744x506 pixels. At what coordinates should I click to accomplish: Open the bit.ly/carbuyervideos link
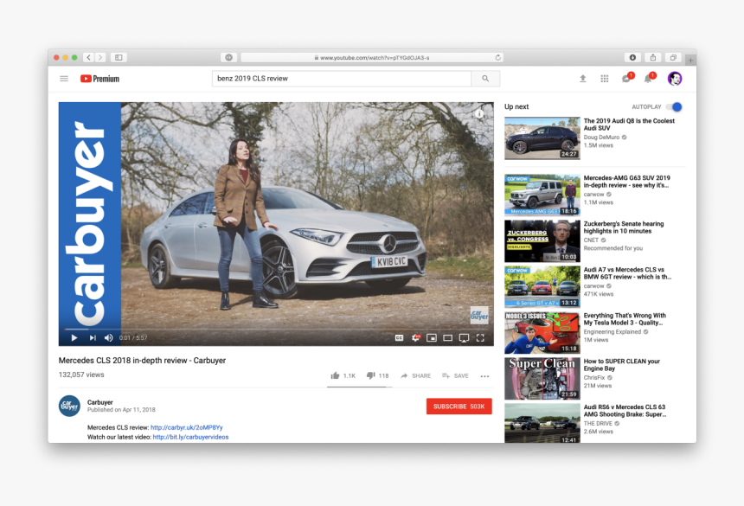coord(190,437)
